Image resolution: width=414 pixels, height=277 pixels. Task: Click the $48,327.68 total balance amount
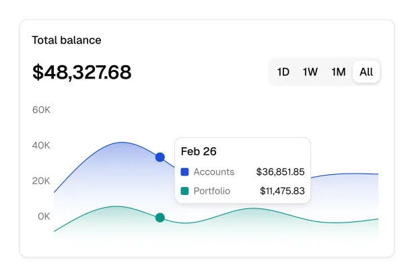[x=81, y=72]
